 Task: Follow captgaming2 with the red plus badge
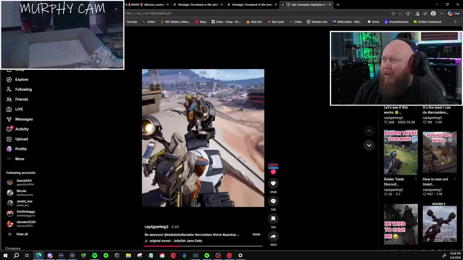(273, 172)
